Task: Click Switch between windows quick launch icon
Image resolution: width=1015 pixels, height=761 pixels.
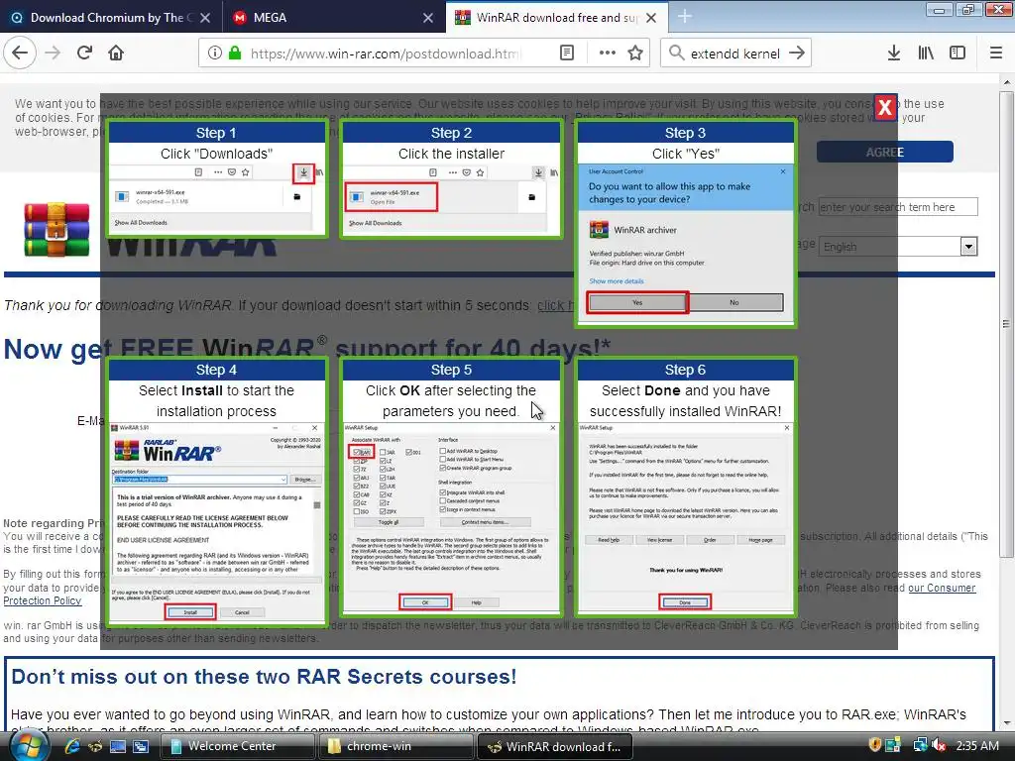Action: (141, 746)
